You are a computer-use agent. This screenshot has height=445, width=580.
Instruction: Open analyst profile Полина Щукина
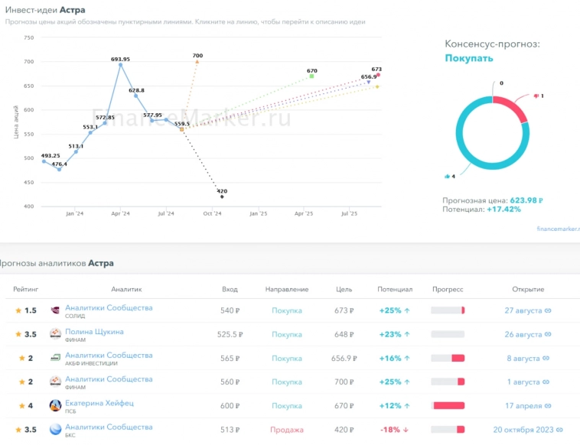pos(94,332)
